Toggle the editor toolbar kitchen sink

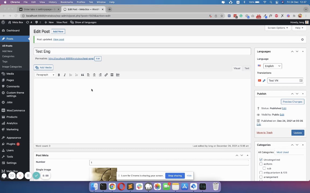[118, 75]
